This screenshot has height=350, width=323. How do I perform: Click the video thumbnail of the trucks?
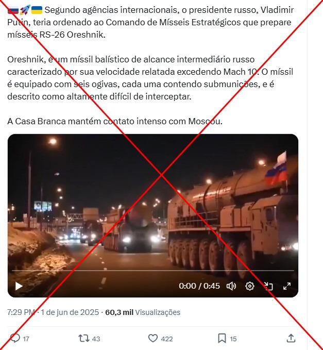[153, 215]
